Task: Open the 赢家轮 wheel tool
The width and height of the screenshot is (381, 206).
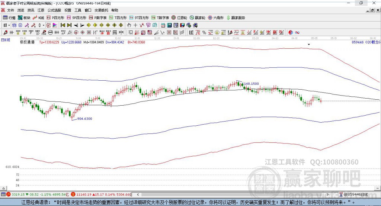Action: click(197, 18)
